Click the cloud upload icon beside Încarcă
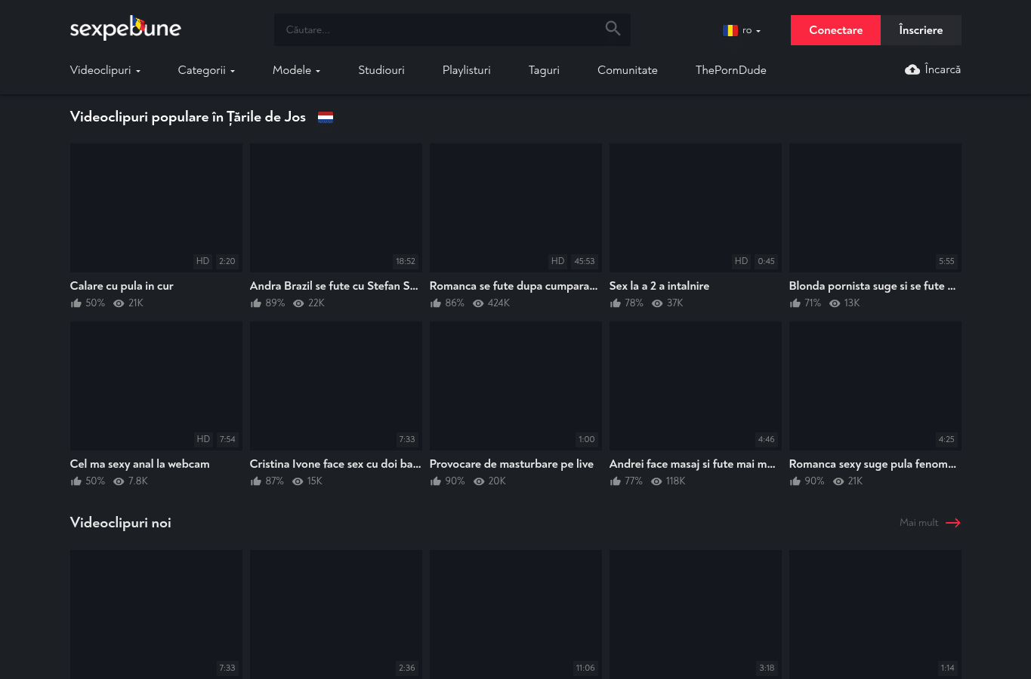This screenshot has height=679, width=1031. [x=912, y=69]
